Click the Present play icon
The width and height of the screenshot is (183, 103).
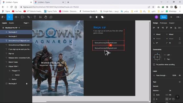pos(171,17)
